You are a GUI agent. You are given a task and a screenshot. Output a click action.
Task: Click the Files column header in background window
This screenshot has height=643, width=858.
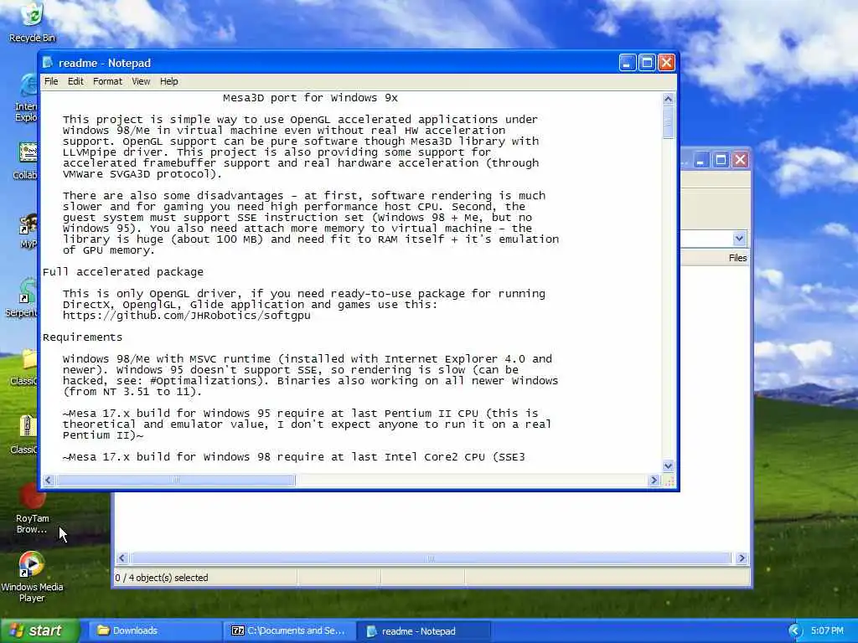(x=737, y=258)
